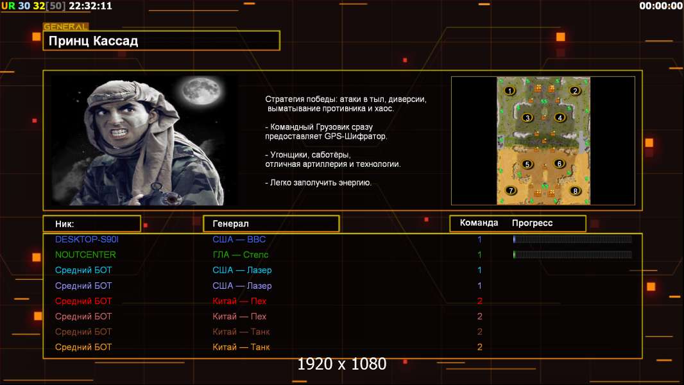Pick start position 5 on the map

pos(527,164)
